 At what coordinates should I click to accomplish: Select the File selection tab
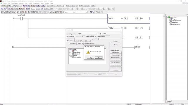(70, 41)
